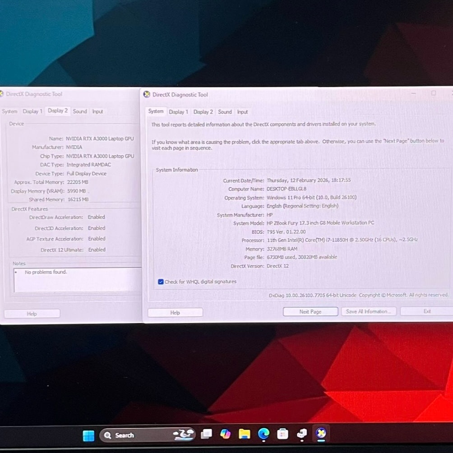This screenshot has height=453, width=453.
Task: Click Help button in front DxDiag window
Action: pos(175,313)
